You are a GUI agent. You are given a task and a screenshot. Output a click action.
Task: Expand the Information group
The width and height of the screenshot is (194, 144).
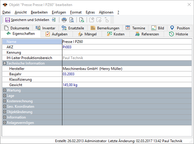tap(4, 117)
